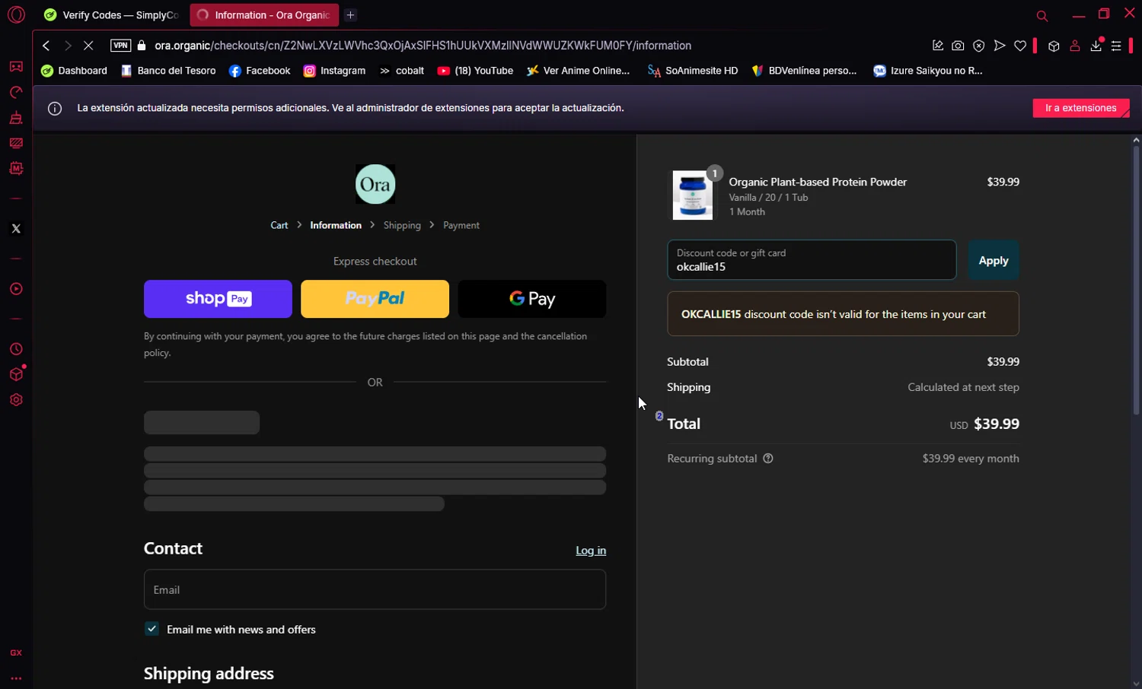The width and height of the screenshot is (1142, 689).
Task: Click the Shipping breadcrumb
Action: pos(402,225)
